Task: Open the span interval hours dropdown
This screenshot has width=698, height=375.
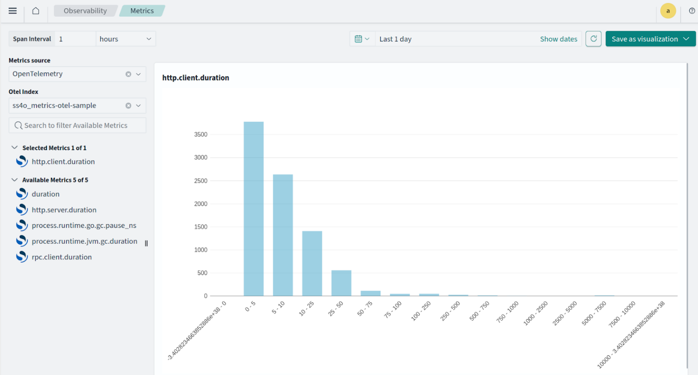Action: click(x=125, y=39)
